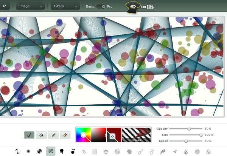227x156 pixels.
Task: Click the undo arrow button
Action: (4, 6)
